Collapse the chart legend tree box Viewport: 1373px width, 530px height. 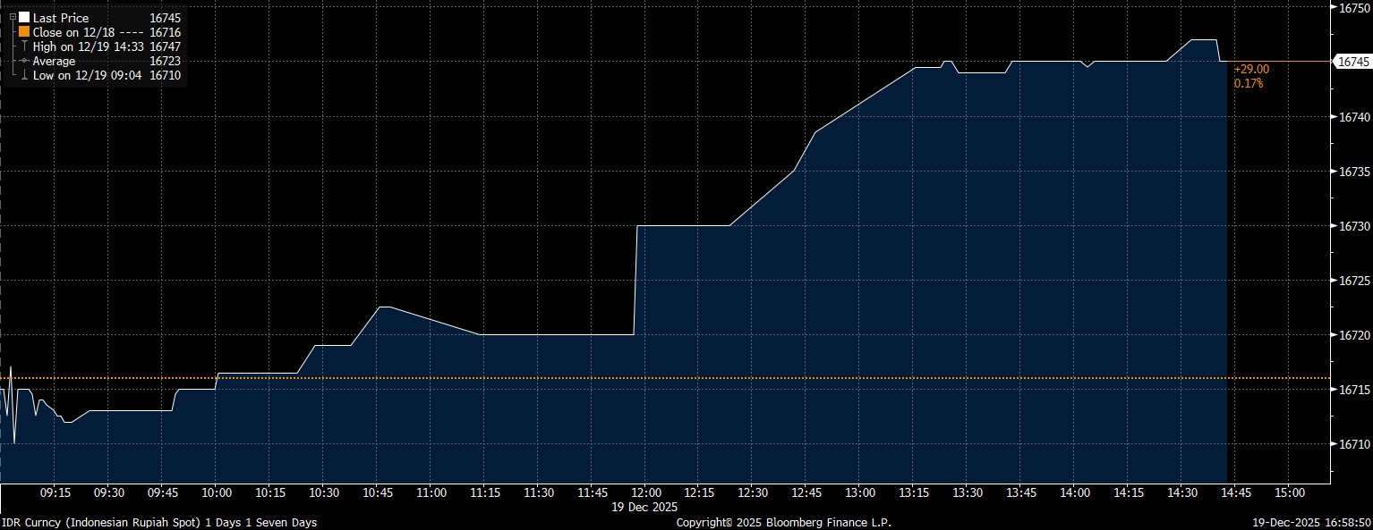[x=13, y=18]
